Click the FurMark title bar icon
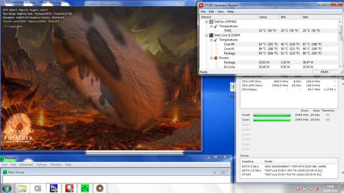344x193 pixels. 3,3
